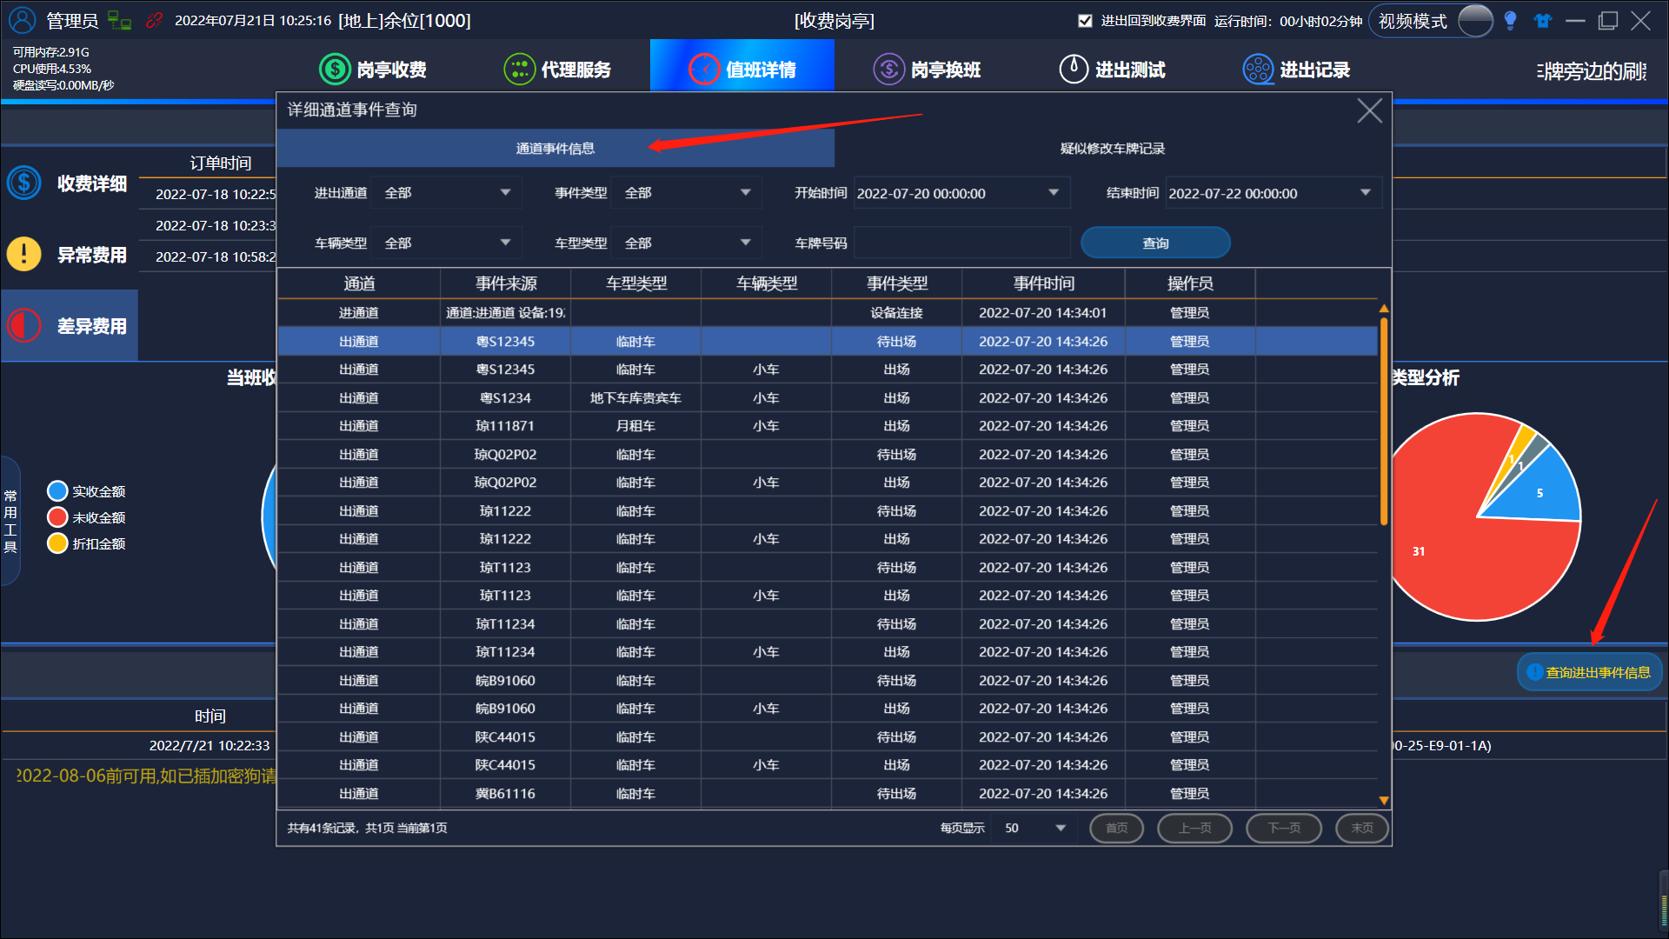The image size is (1669, 939).
Task: Click the 上一页 previous page button
Action: (x=1195, y=828)
